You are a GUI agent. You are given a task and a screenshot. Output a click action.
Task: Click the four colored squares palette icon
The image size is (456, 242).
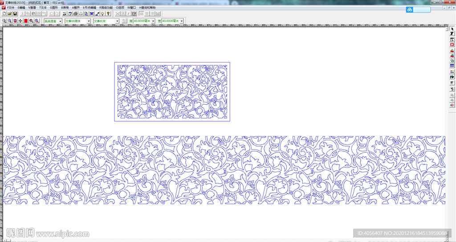point(452,71)
